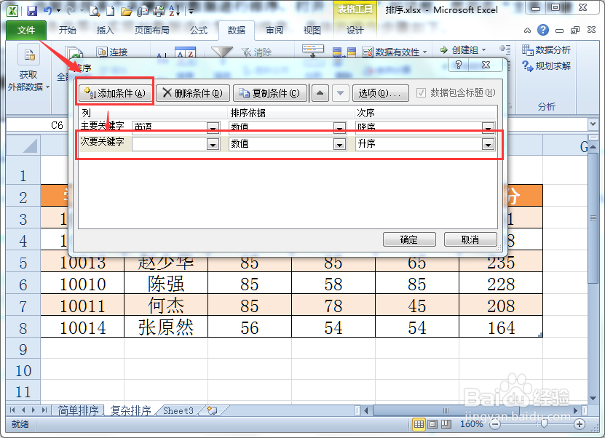Click the Open folder icon
Screen dimensions: 605x438
coord(126,11)
